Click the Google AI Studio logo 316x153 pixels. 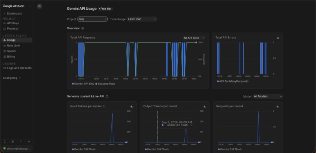coord(13,6)
